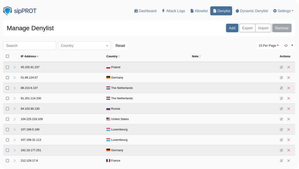Expand the 104.225.219.109 row details

(14, 119)
